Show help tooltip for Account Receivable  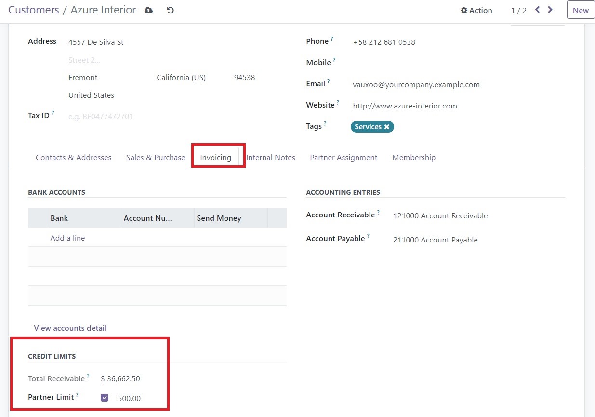tap(378, 213)
